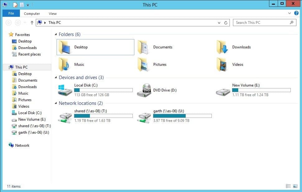Click the "3.97 TB free of 9.09 TB" text
This screenshot has width=302, height=192.
click(171, 120)
